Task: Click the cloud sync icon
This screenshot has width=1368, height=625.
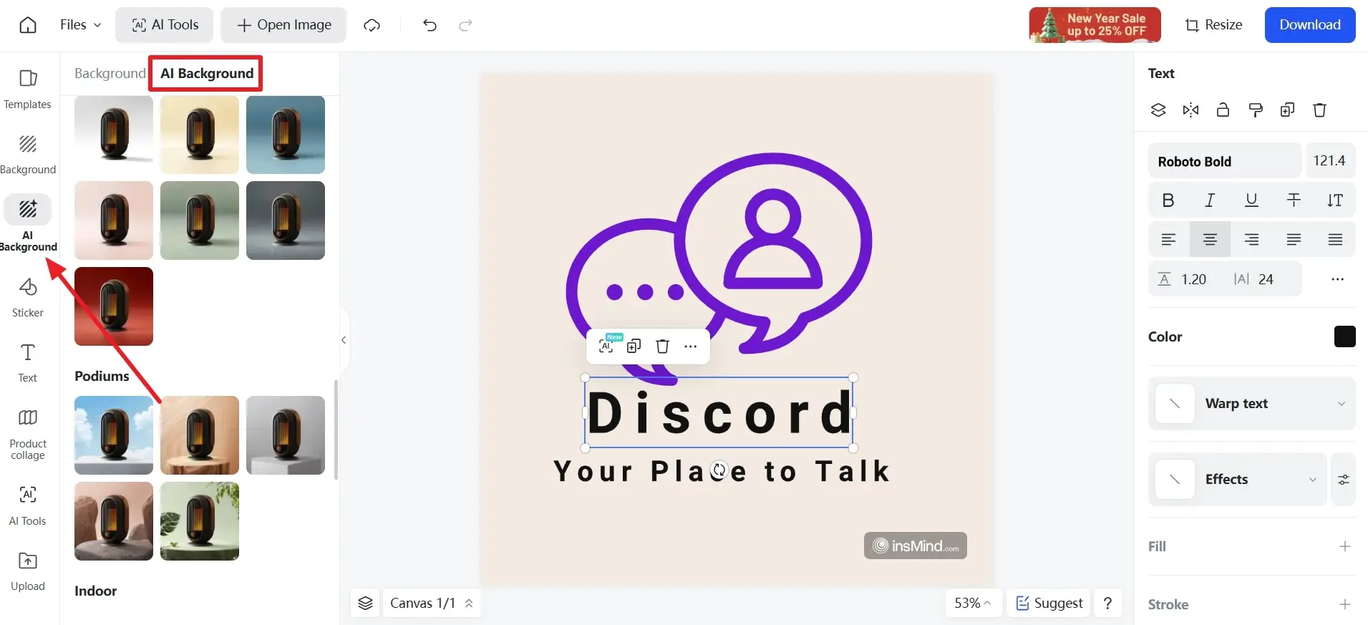Action: pyautogui.click(x=372, y=25)
